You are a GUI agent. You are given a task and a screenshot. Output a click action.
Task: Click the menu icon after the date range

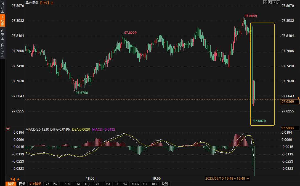[x=248, y=179]
